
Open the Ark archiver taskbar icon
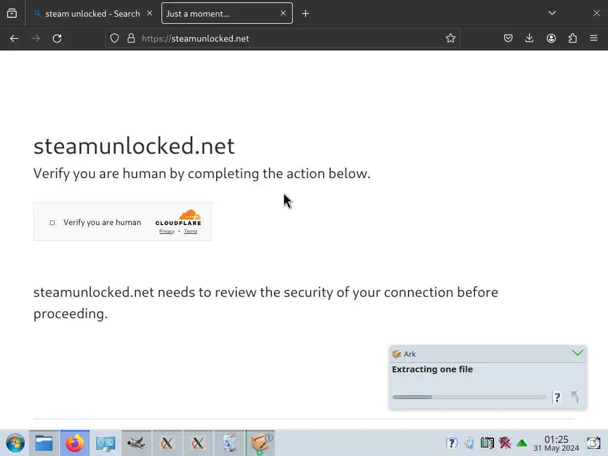coord(259,443)
